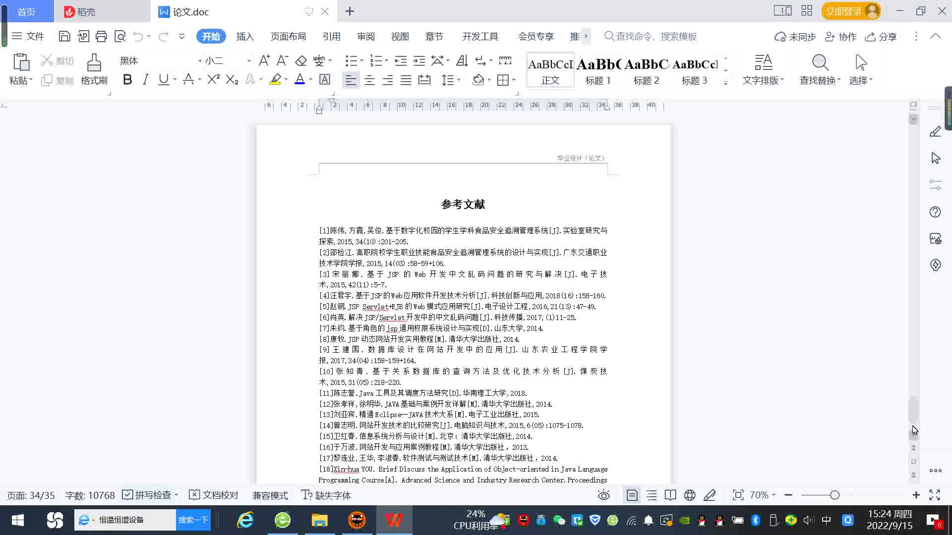This screenshot has width=952, height=535.
Task: Click the zoom slider handle
Action: 834,495
